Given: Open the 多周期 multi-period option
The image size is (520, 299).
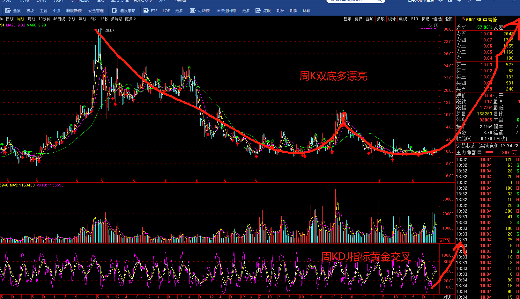Looking at the screenshot, I should coord(116,19).
